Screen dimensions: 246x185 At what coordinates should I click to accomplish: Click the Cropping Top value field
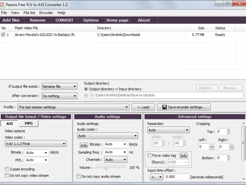pyautogui.click(x=222, y=131)
